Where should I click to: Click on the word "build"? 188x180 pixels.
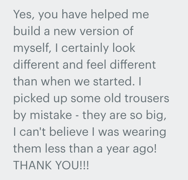point(27,31)
